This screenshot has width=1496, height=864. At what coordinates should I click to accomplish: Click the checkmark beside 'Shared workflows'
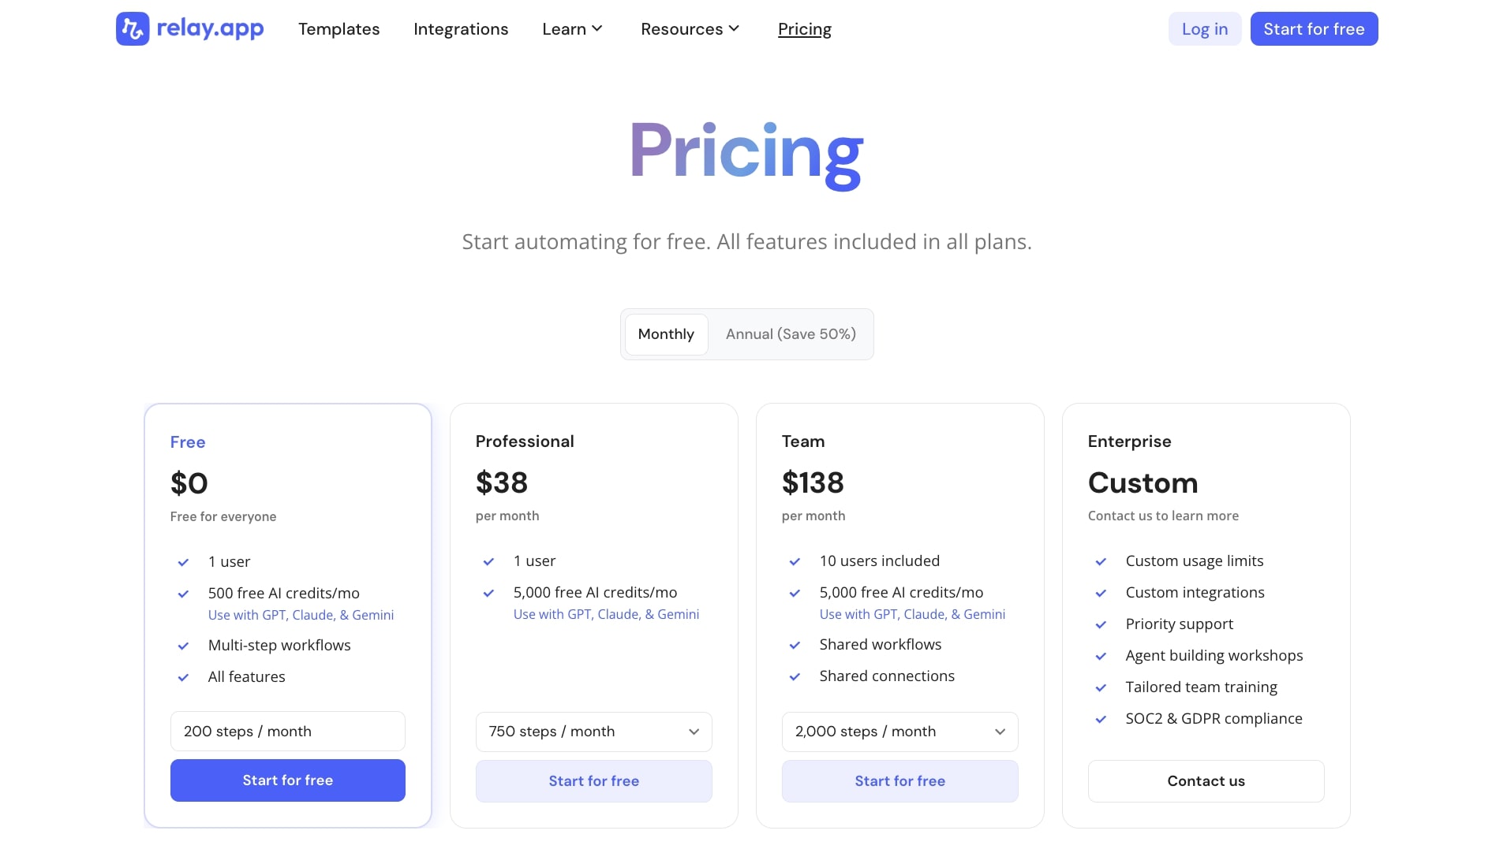point(795,645)
